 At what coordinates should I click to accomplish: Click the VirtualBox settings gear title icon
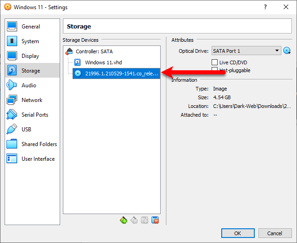8,7
